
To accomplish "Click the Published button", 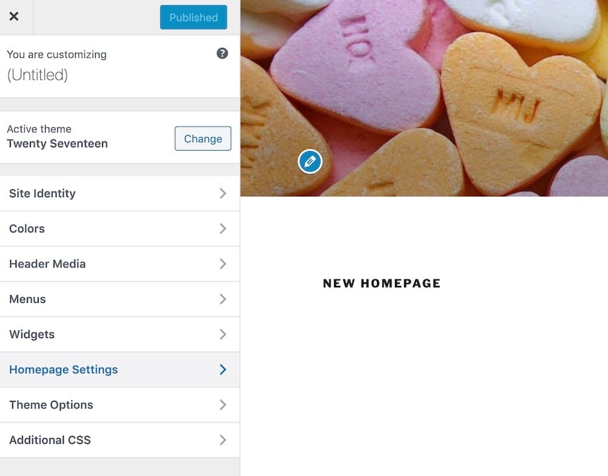I will [194, 17].
